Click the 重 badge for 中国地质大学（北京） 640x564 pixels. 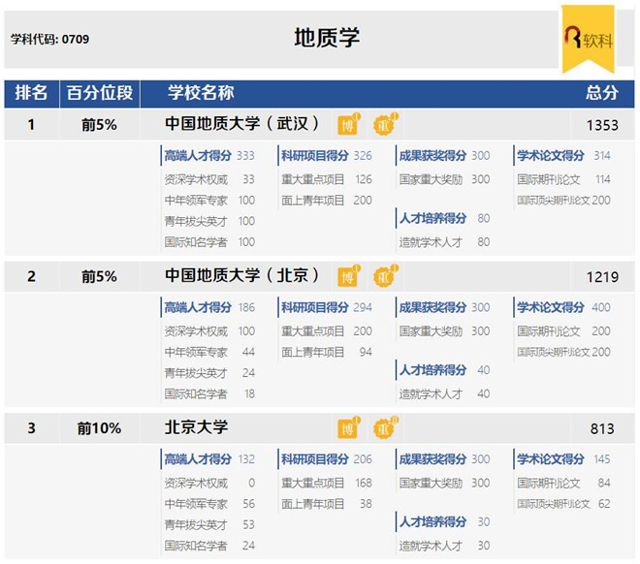click(385, 276)
